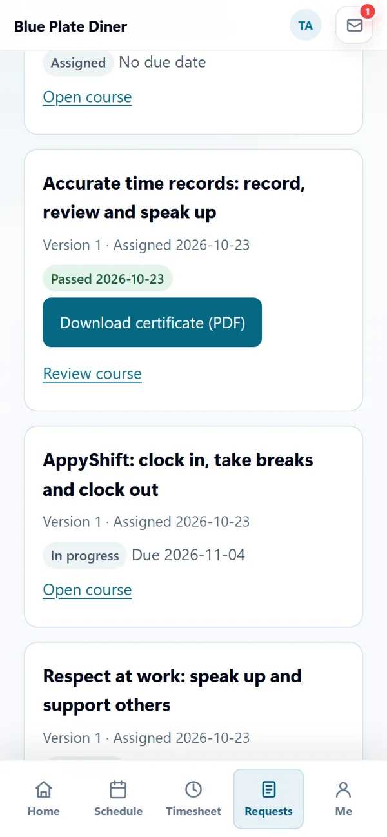
Task: Open the Me tab
Action: 343,798
